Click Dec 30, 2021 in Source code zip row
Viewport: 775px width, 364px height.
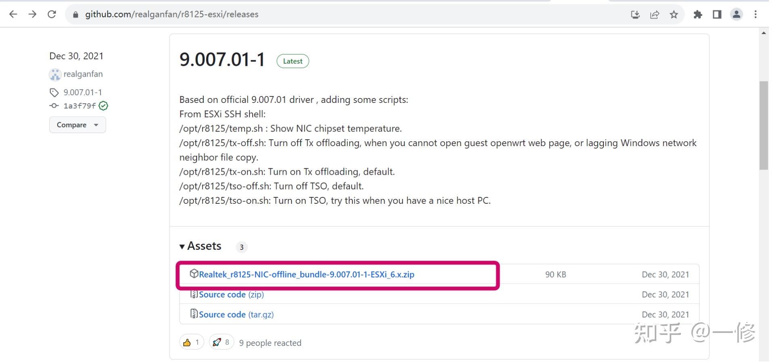click(665, 295)
